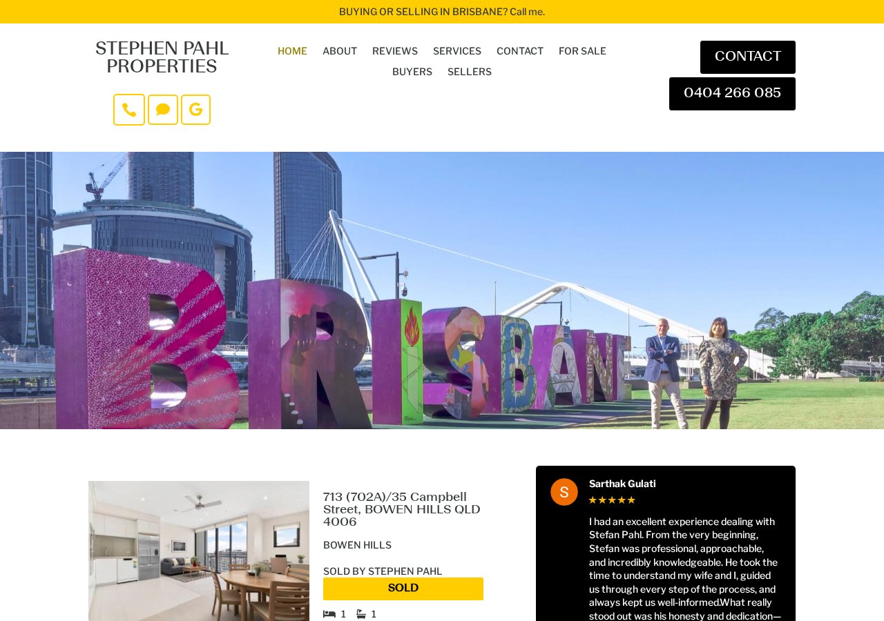Click the five-star review rating
The height and width of the screenshot is (621, 884).
tap(612, 500)
